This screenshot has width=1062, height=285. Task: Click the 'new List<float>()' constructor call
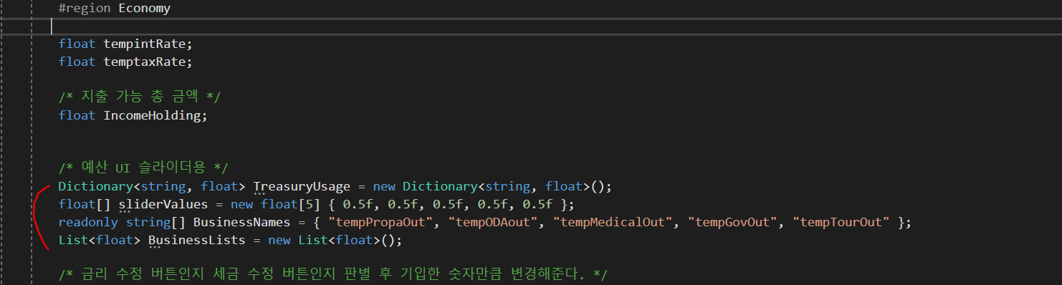click(x=331, y=241)
